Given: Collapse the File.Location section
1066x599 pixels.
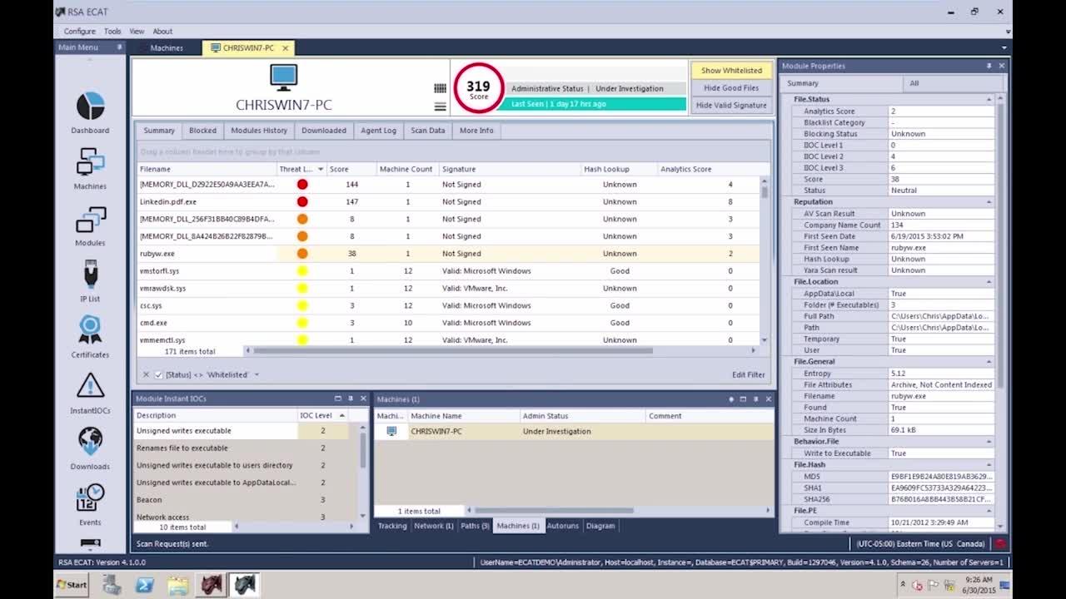Looking at the screenshot, I should 989,282.
